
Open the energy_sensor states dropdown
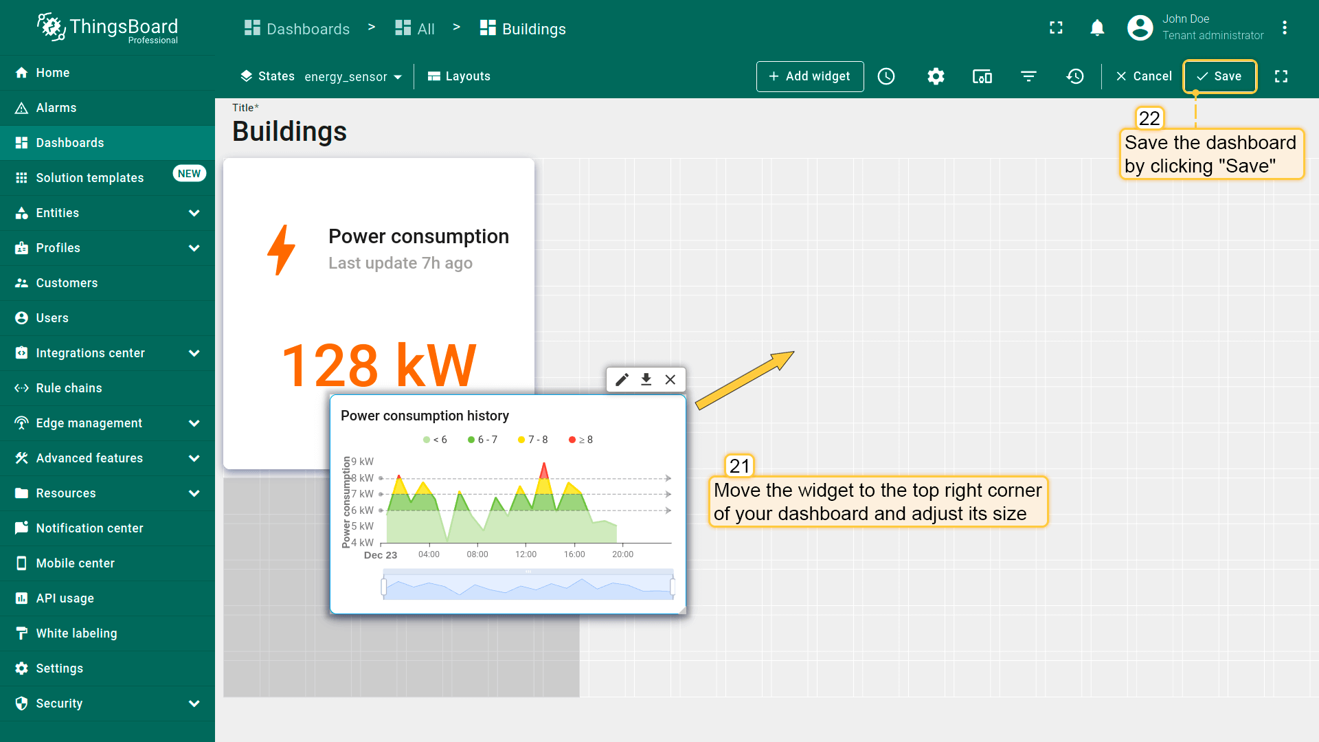tap(353, 77)
